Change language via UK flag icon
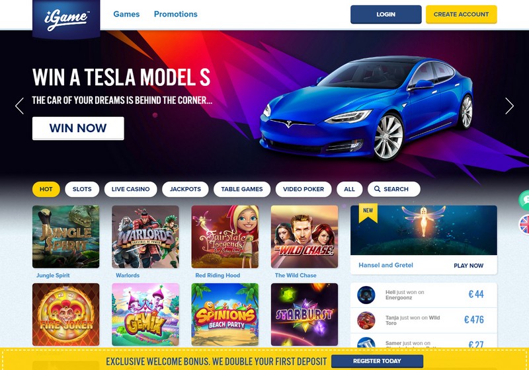This screenshot has height=370, width=529. click(x=524, y=225)
